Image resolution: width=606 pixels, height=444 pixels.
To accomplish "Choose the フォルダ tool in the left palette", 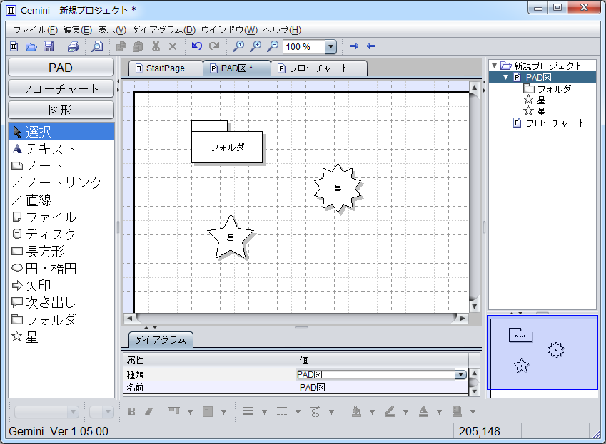I will point(61,319).
